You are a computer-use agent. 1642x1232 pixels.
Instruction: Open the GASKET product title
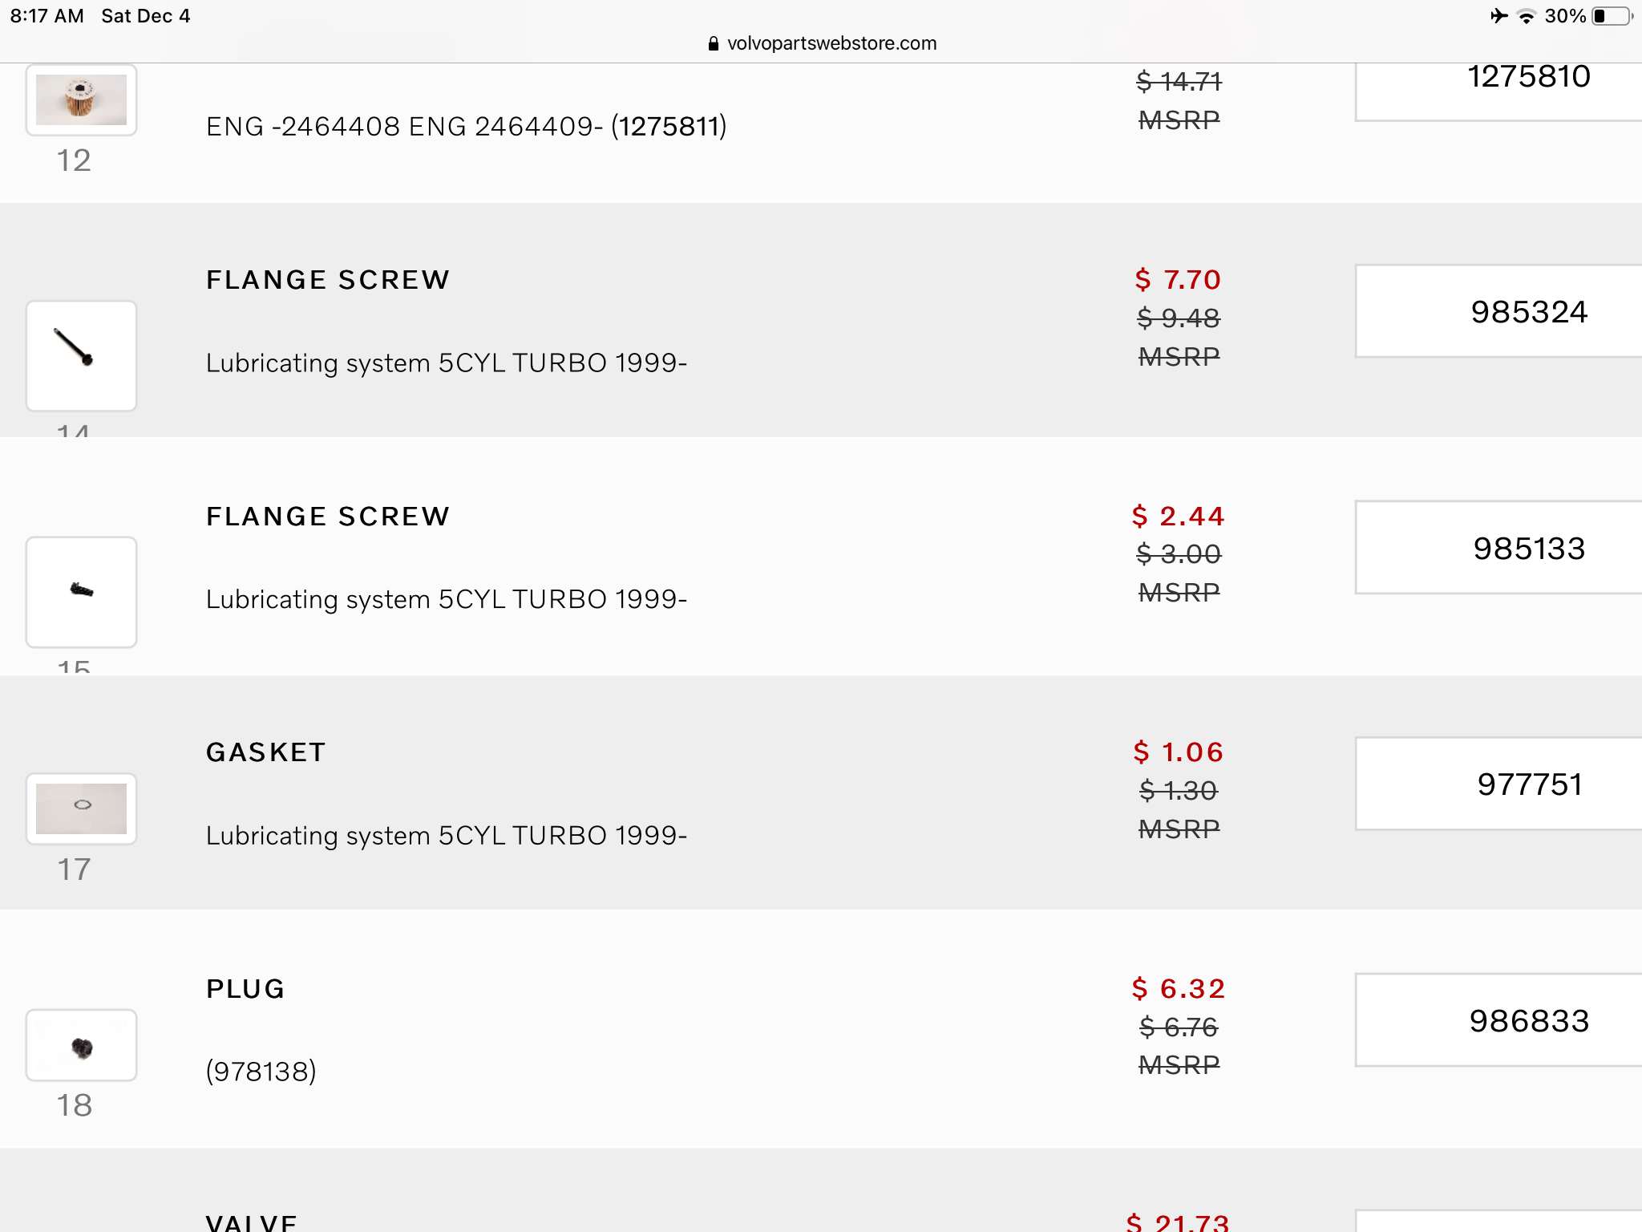pyautogui.click(x=265, y=752)
